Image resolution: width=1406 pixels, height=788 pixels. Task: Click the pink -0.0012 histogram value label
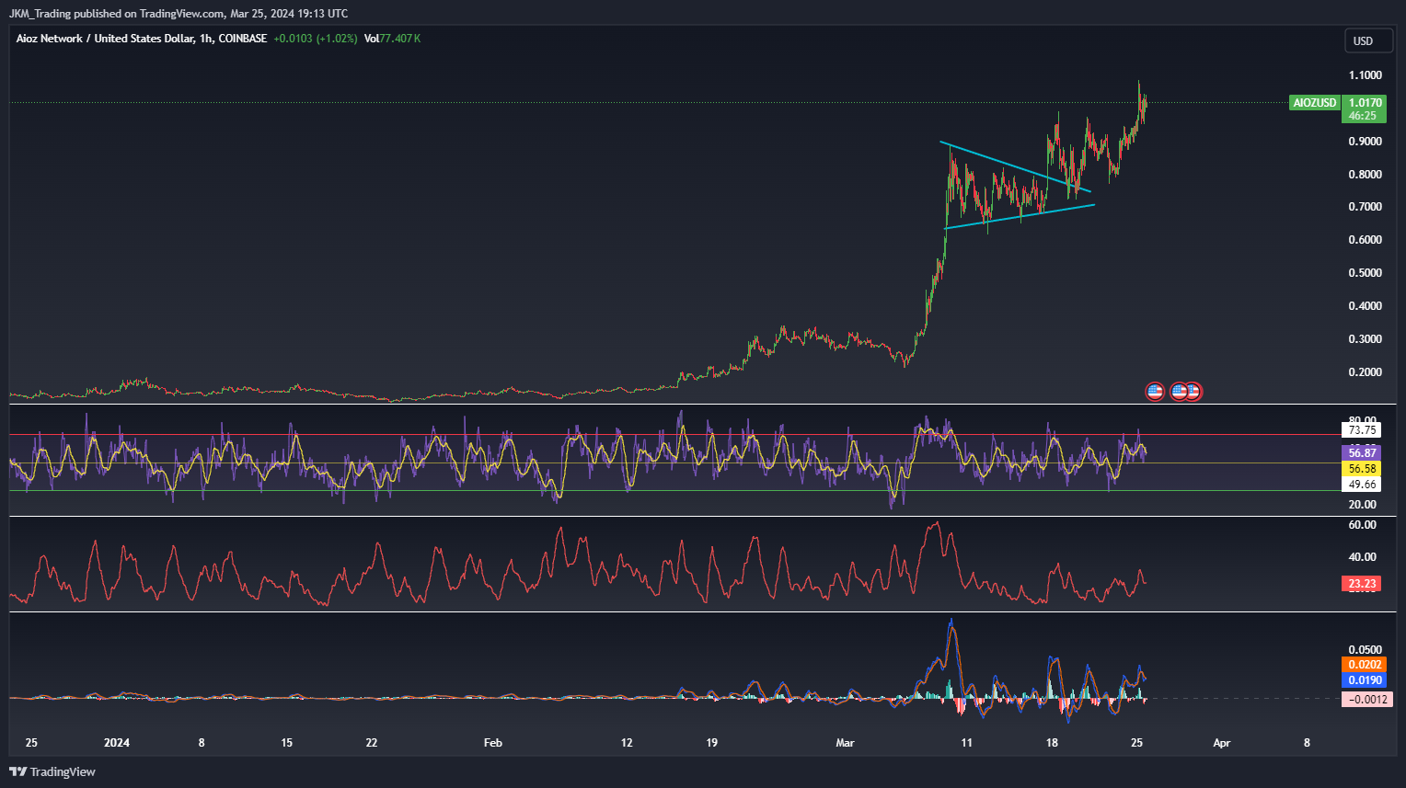pyautogui.click(x=1367, y=700)
